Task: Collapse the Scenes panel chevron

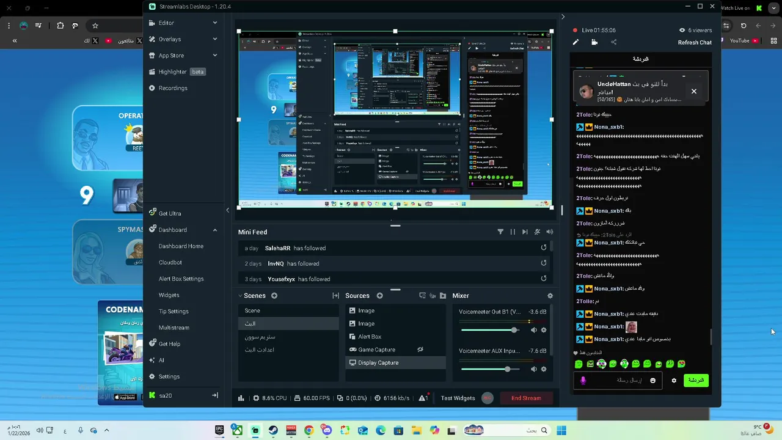Action: [240, 296]
